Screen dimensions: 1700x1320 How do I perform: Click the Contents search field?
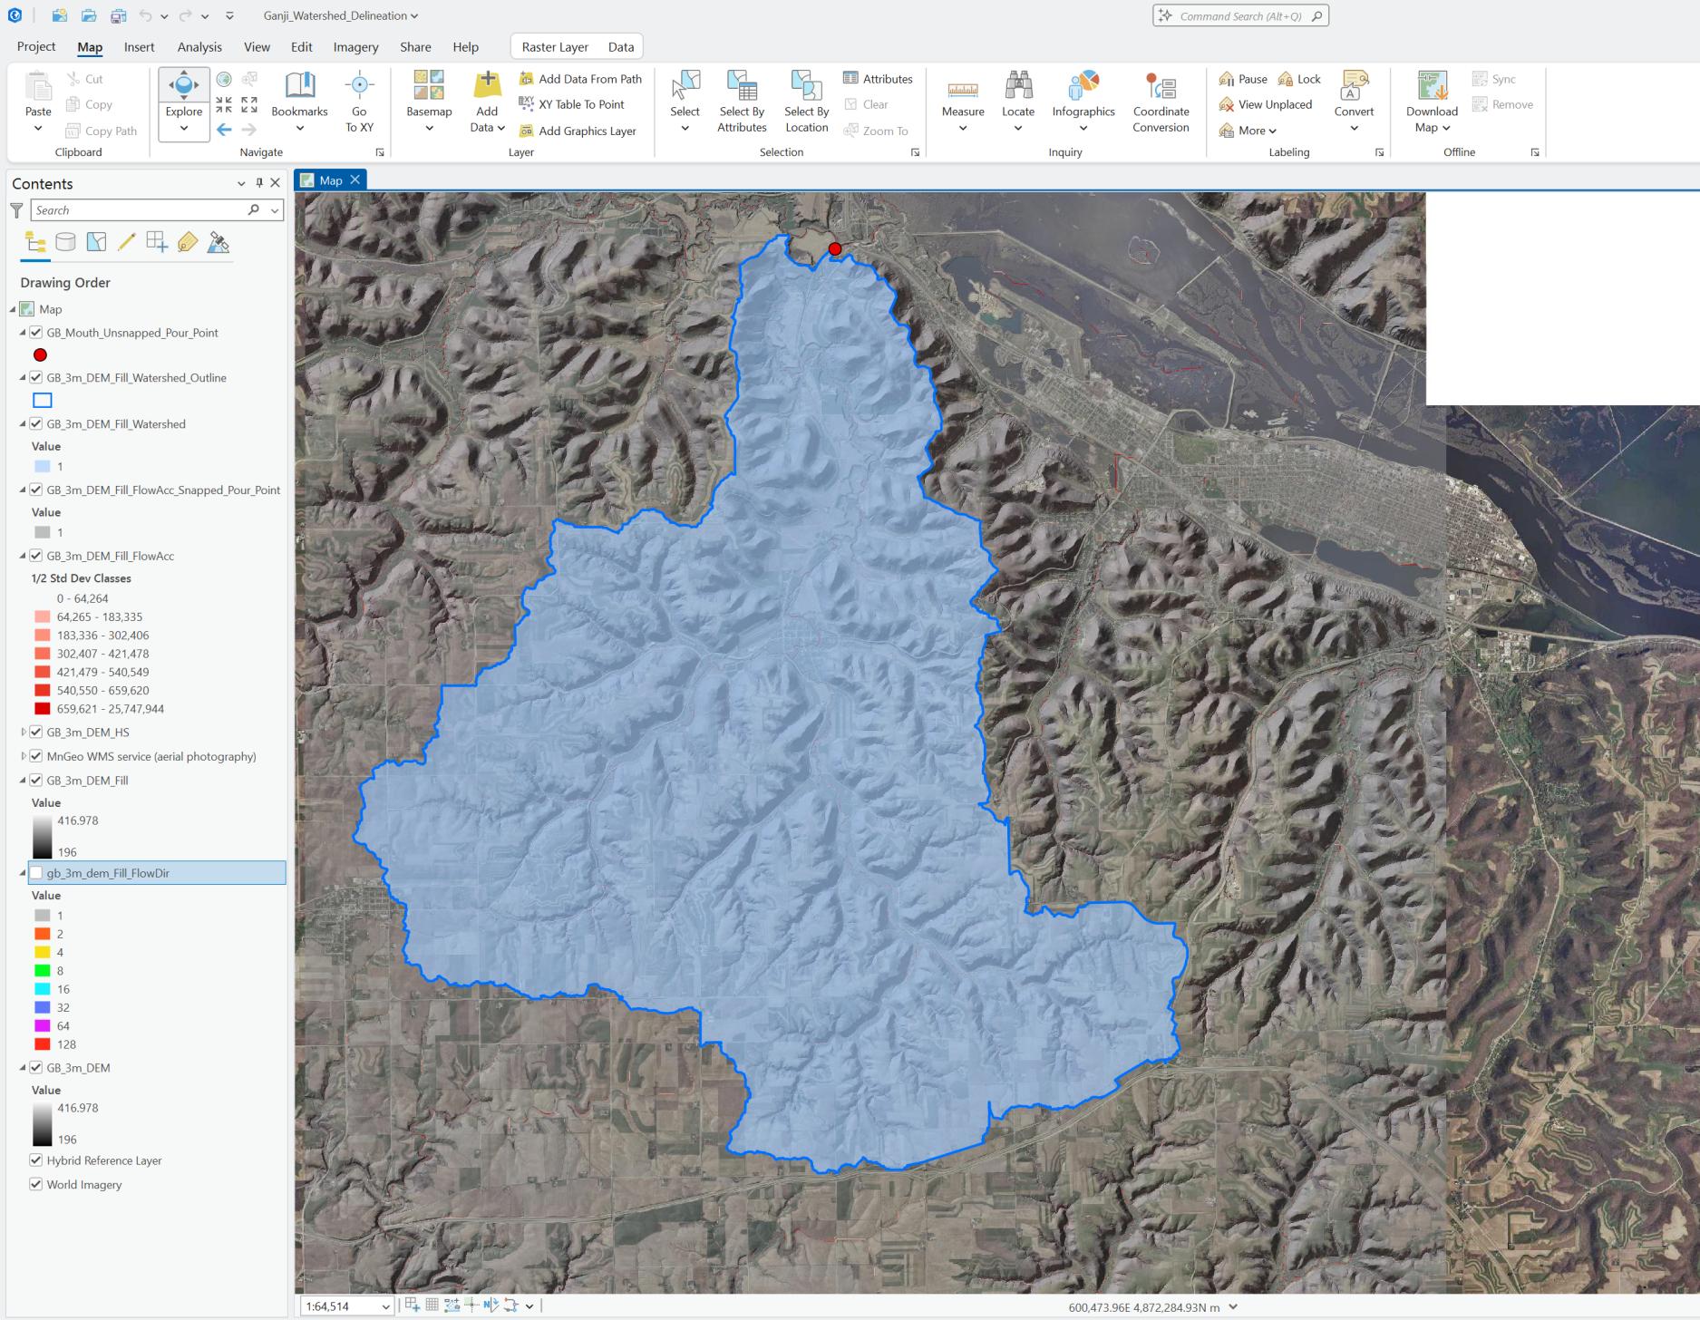click(x=141, y=210)
